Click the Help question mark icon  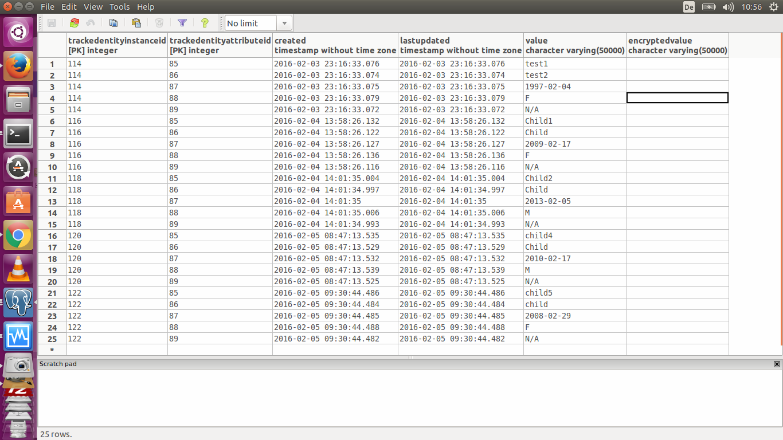coord(205,23)
